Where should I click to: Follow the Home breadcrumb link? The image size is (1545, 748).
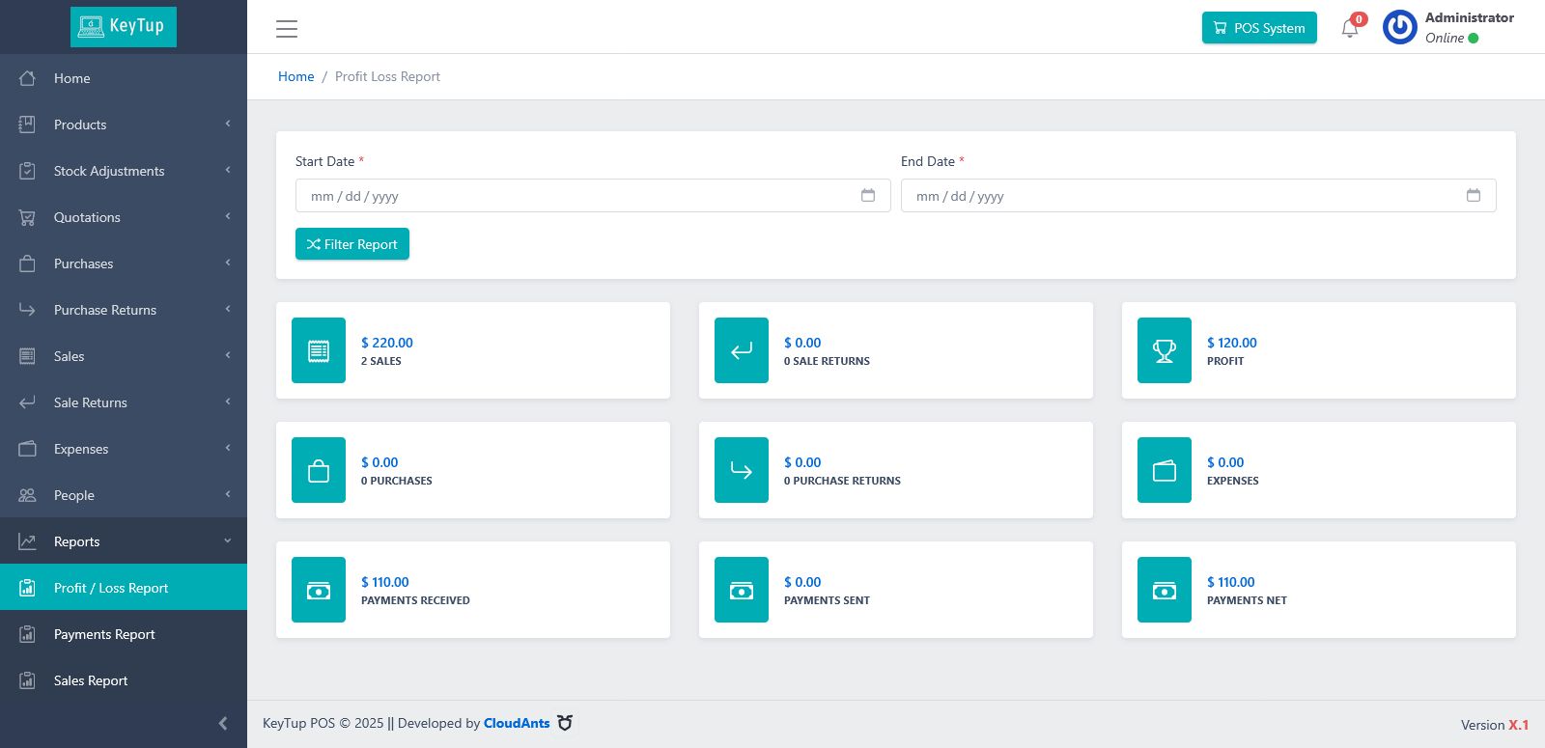point(296,76)
